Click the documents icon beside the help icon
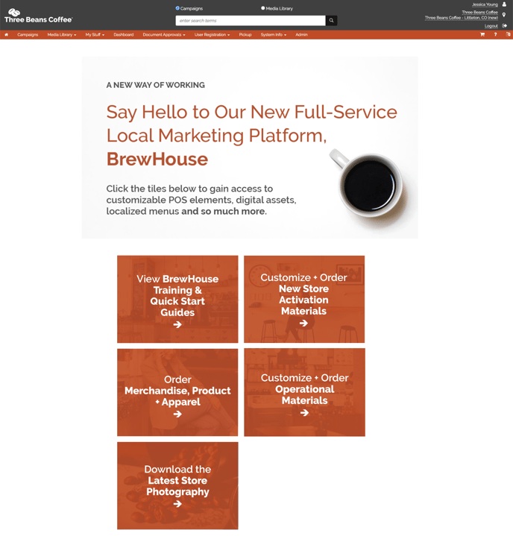The width and height of the screenshot is (513, 536). [509, 34]
